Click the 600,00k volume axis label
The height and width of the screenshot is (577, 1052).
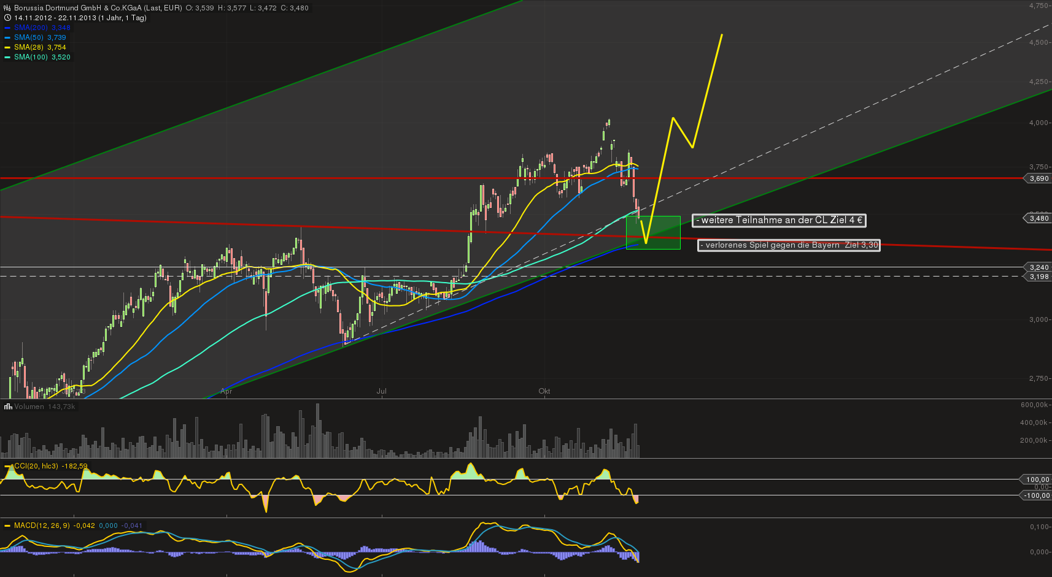[x=1035, y=405]
